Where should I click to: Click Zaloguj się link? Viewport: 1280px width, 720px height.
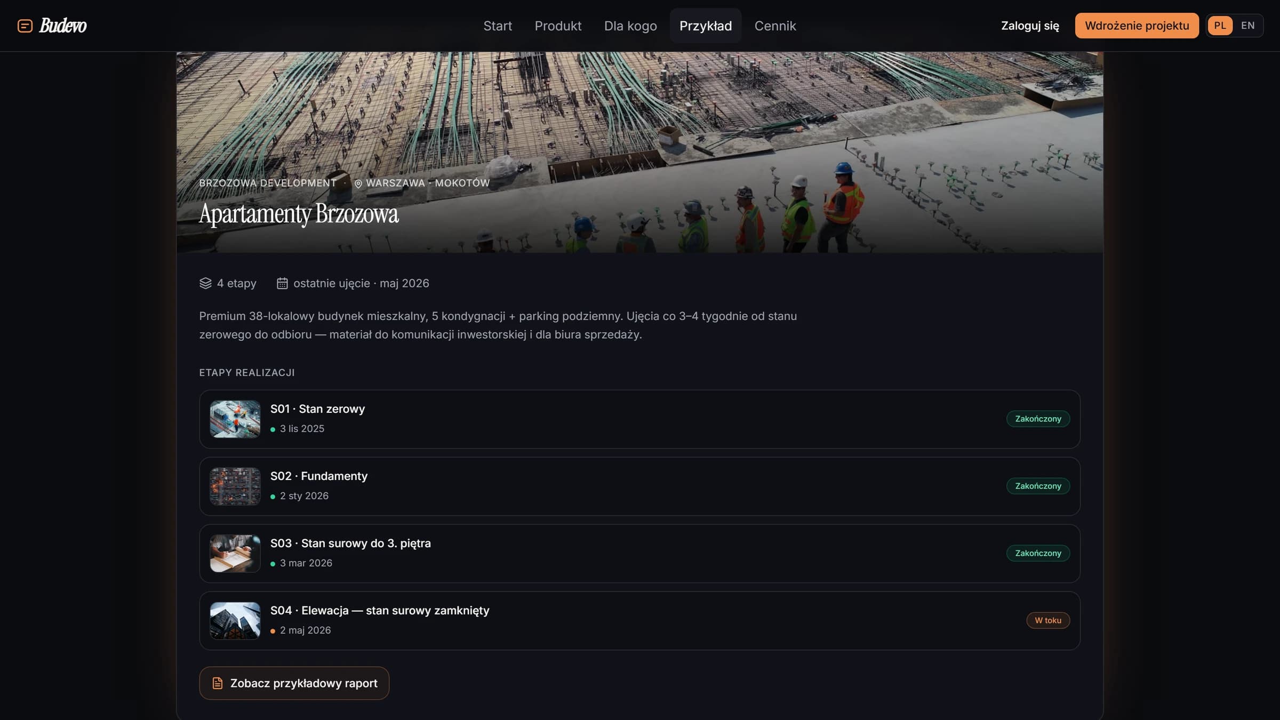coord(1030,26)
